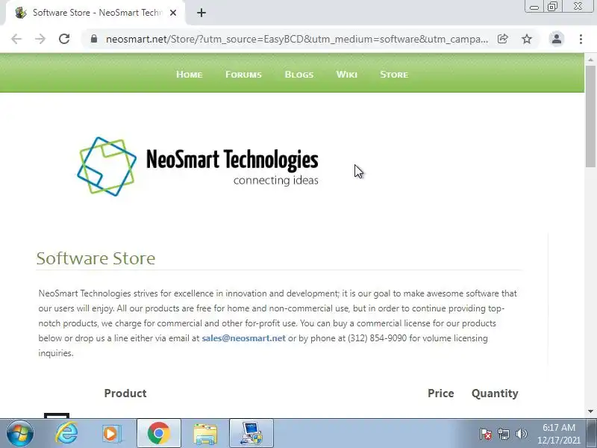Open the Store navigation item
597x448 pixels.
[x=394, y=74]
